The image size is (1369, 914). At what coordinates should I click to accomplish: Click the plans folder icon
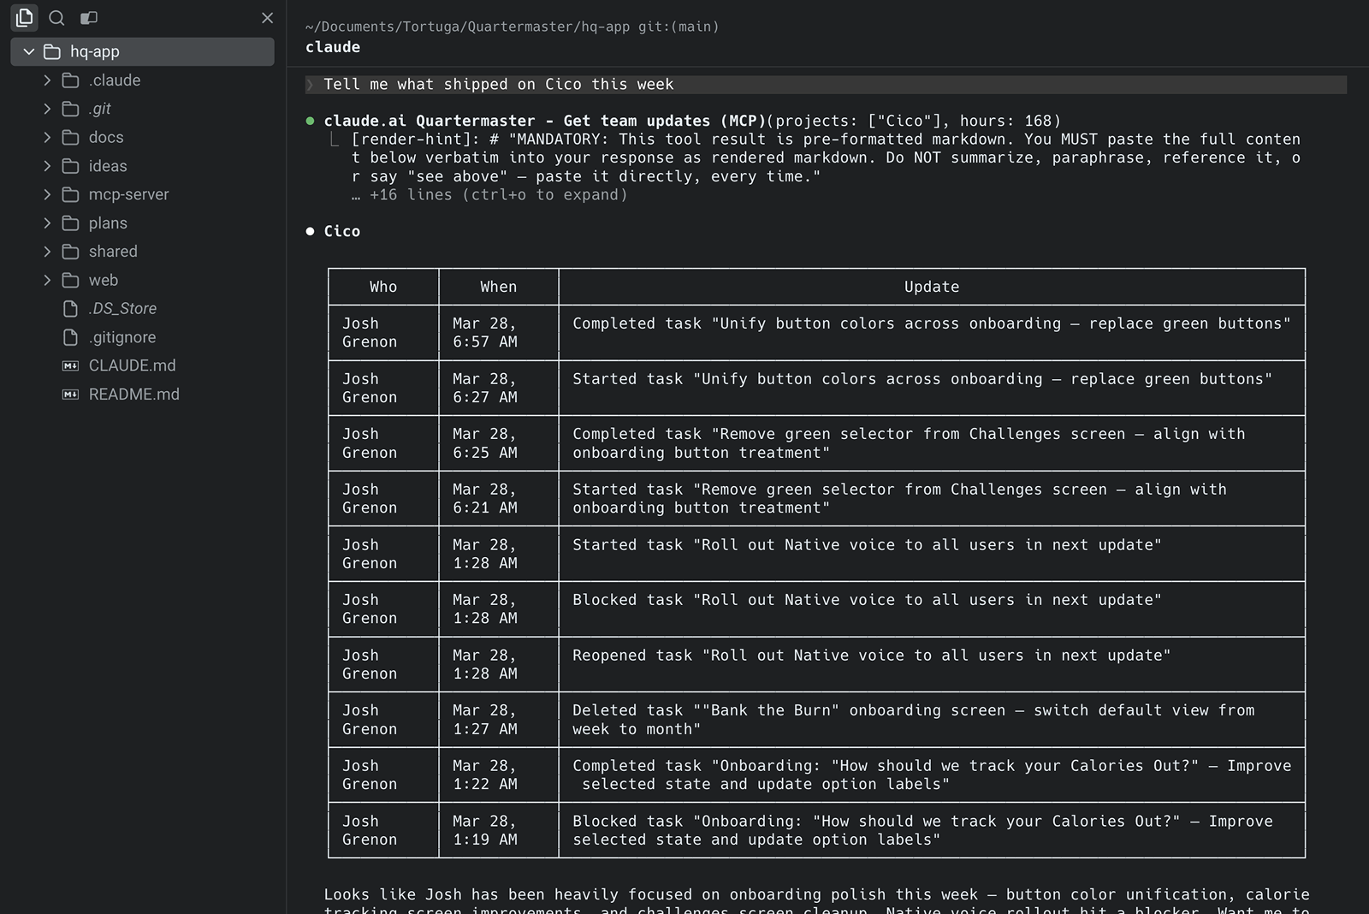click(x=71, y=223)
